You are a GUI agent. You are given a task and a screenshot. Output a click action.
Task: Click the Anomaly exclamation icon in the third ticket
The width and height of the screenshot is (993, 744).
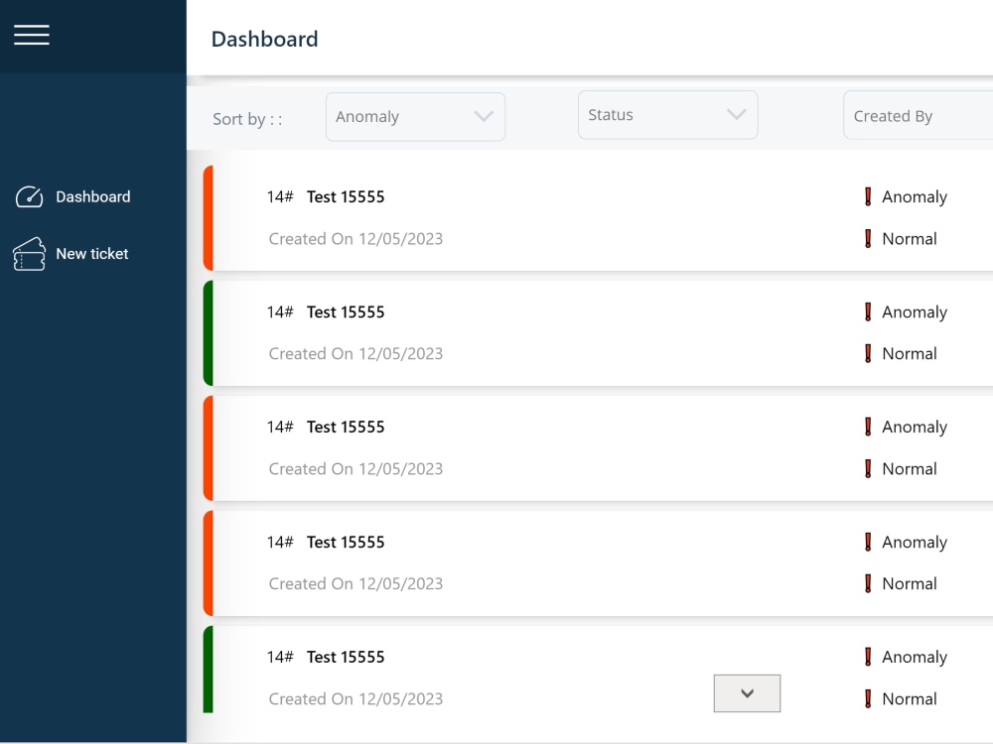coord(868,427)
